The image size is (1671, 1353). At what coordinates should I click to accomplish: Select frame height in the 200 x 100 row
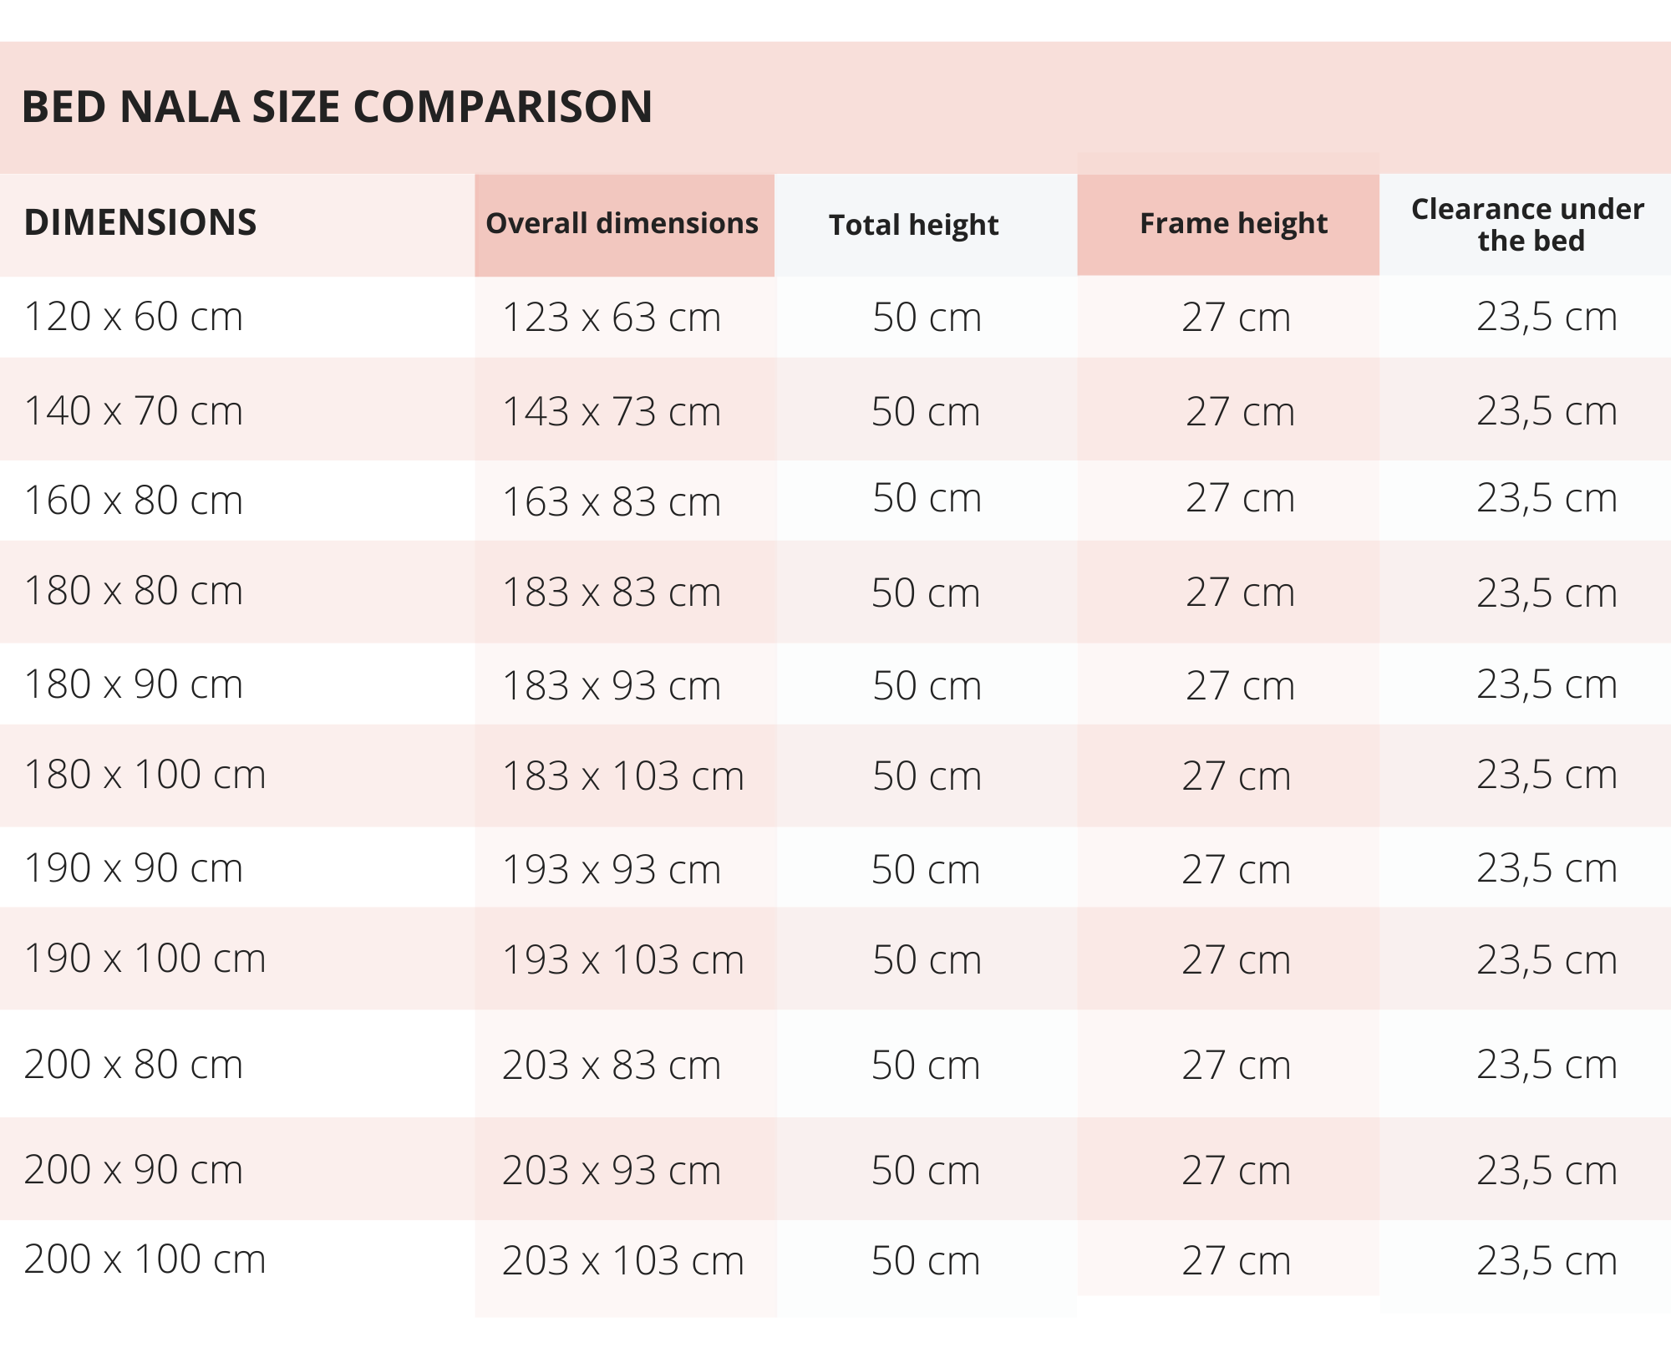click(1236, 1261)
